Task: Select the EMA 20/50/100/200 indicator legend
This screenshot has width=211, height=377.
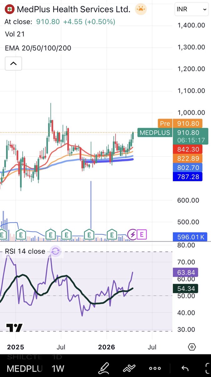Action: click(38, 48)
